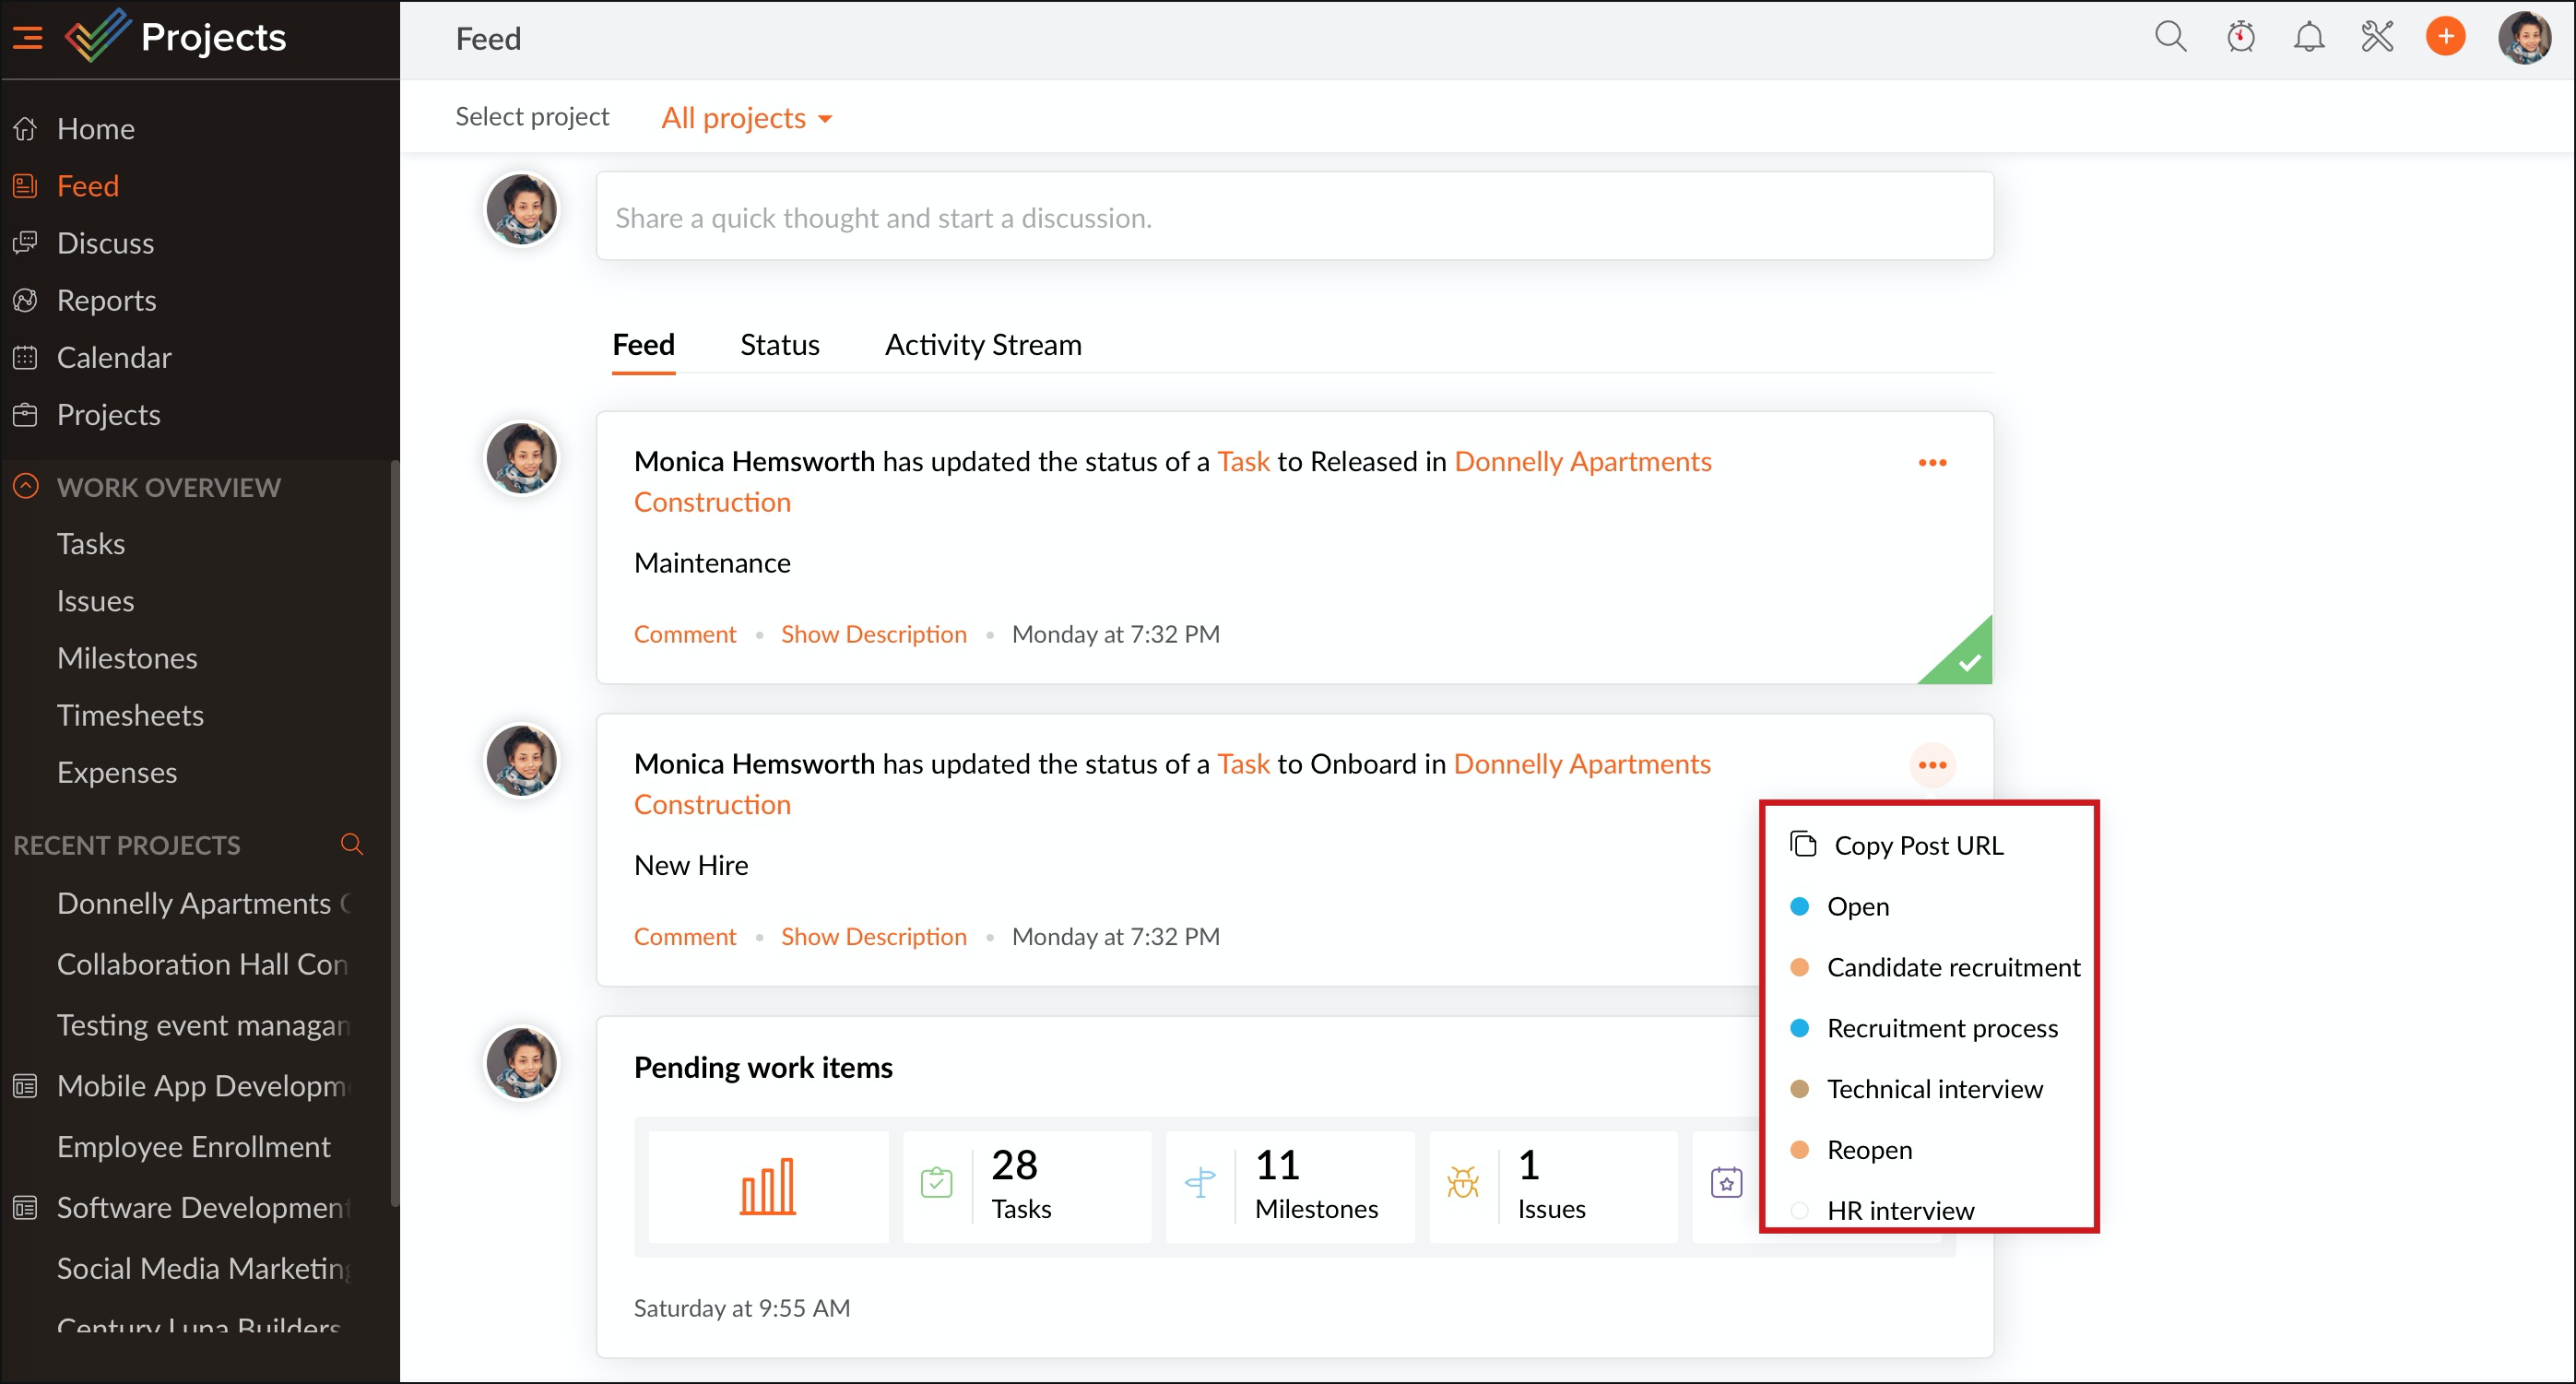Choose the Technical interview status

point(1934,1089)
